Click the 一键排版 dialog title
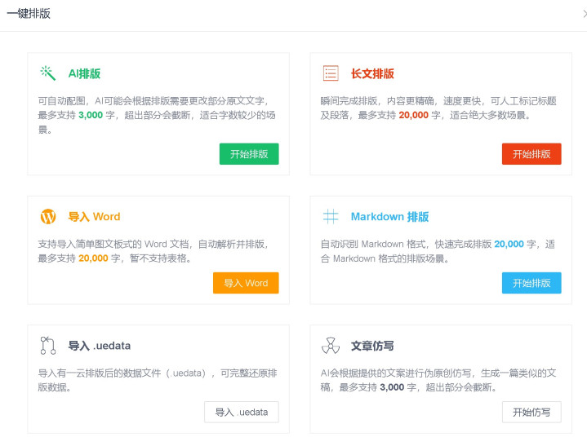The height and width of the screenshot is (446, 587). pyautogui.click(x=29, y=14)
